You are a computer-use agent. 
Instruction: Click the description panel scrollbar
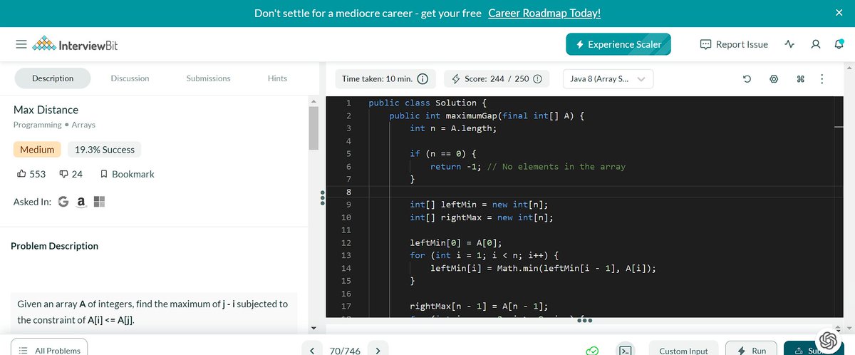pyautogui.click(x=313, y=129)
